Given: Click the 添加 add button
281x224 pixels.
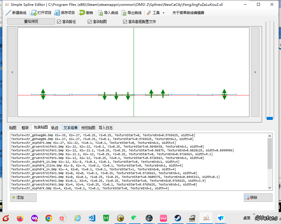Looking at the screenshot, I should click(x=23, y=197).
